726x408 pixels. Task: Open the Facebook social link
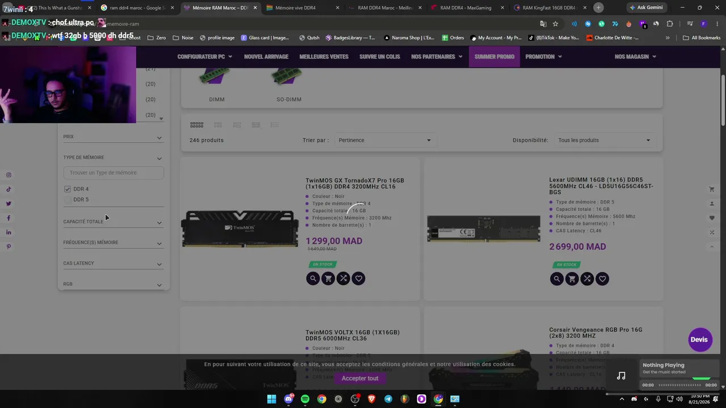(9, 218)
